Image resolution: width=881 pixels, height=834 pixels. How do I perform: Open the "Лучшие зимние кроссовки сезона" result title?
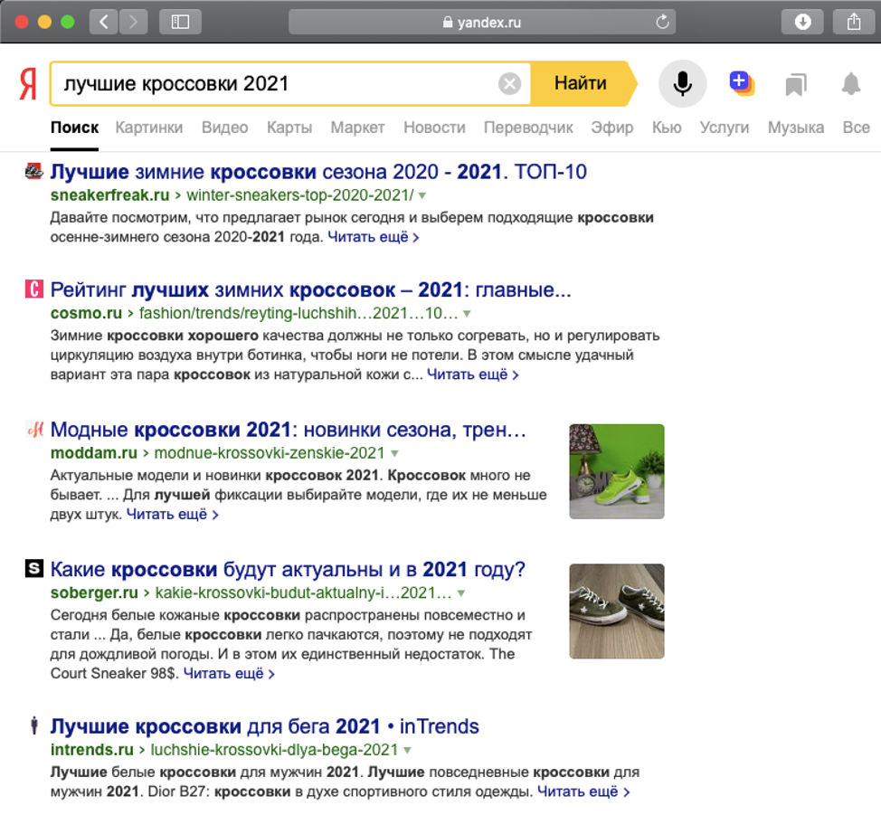[318, 171]
